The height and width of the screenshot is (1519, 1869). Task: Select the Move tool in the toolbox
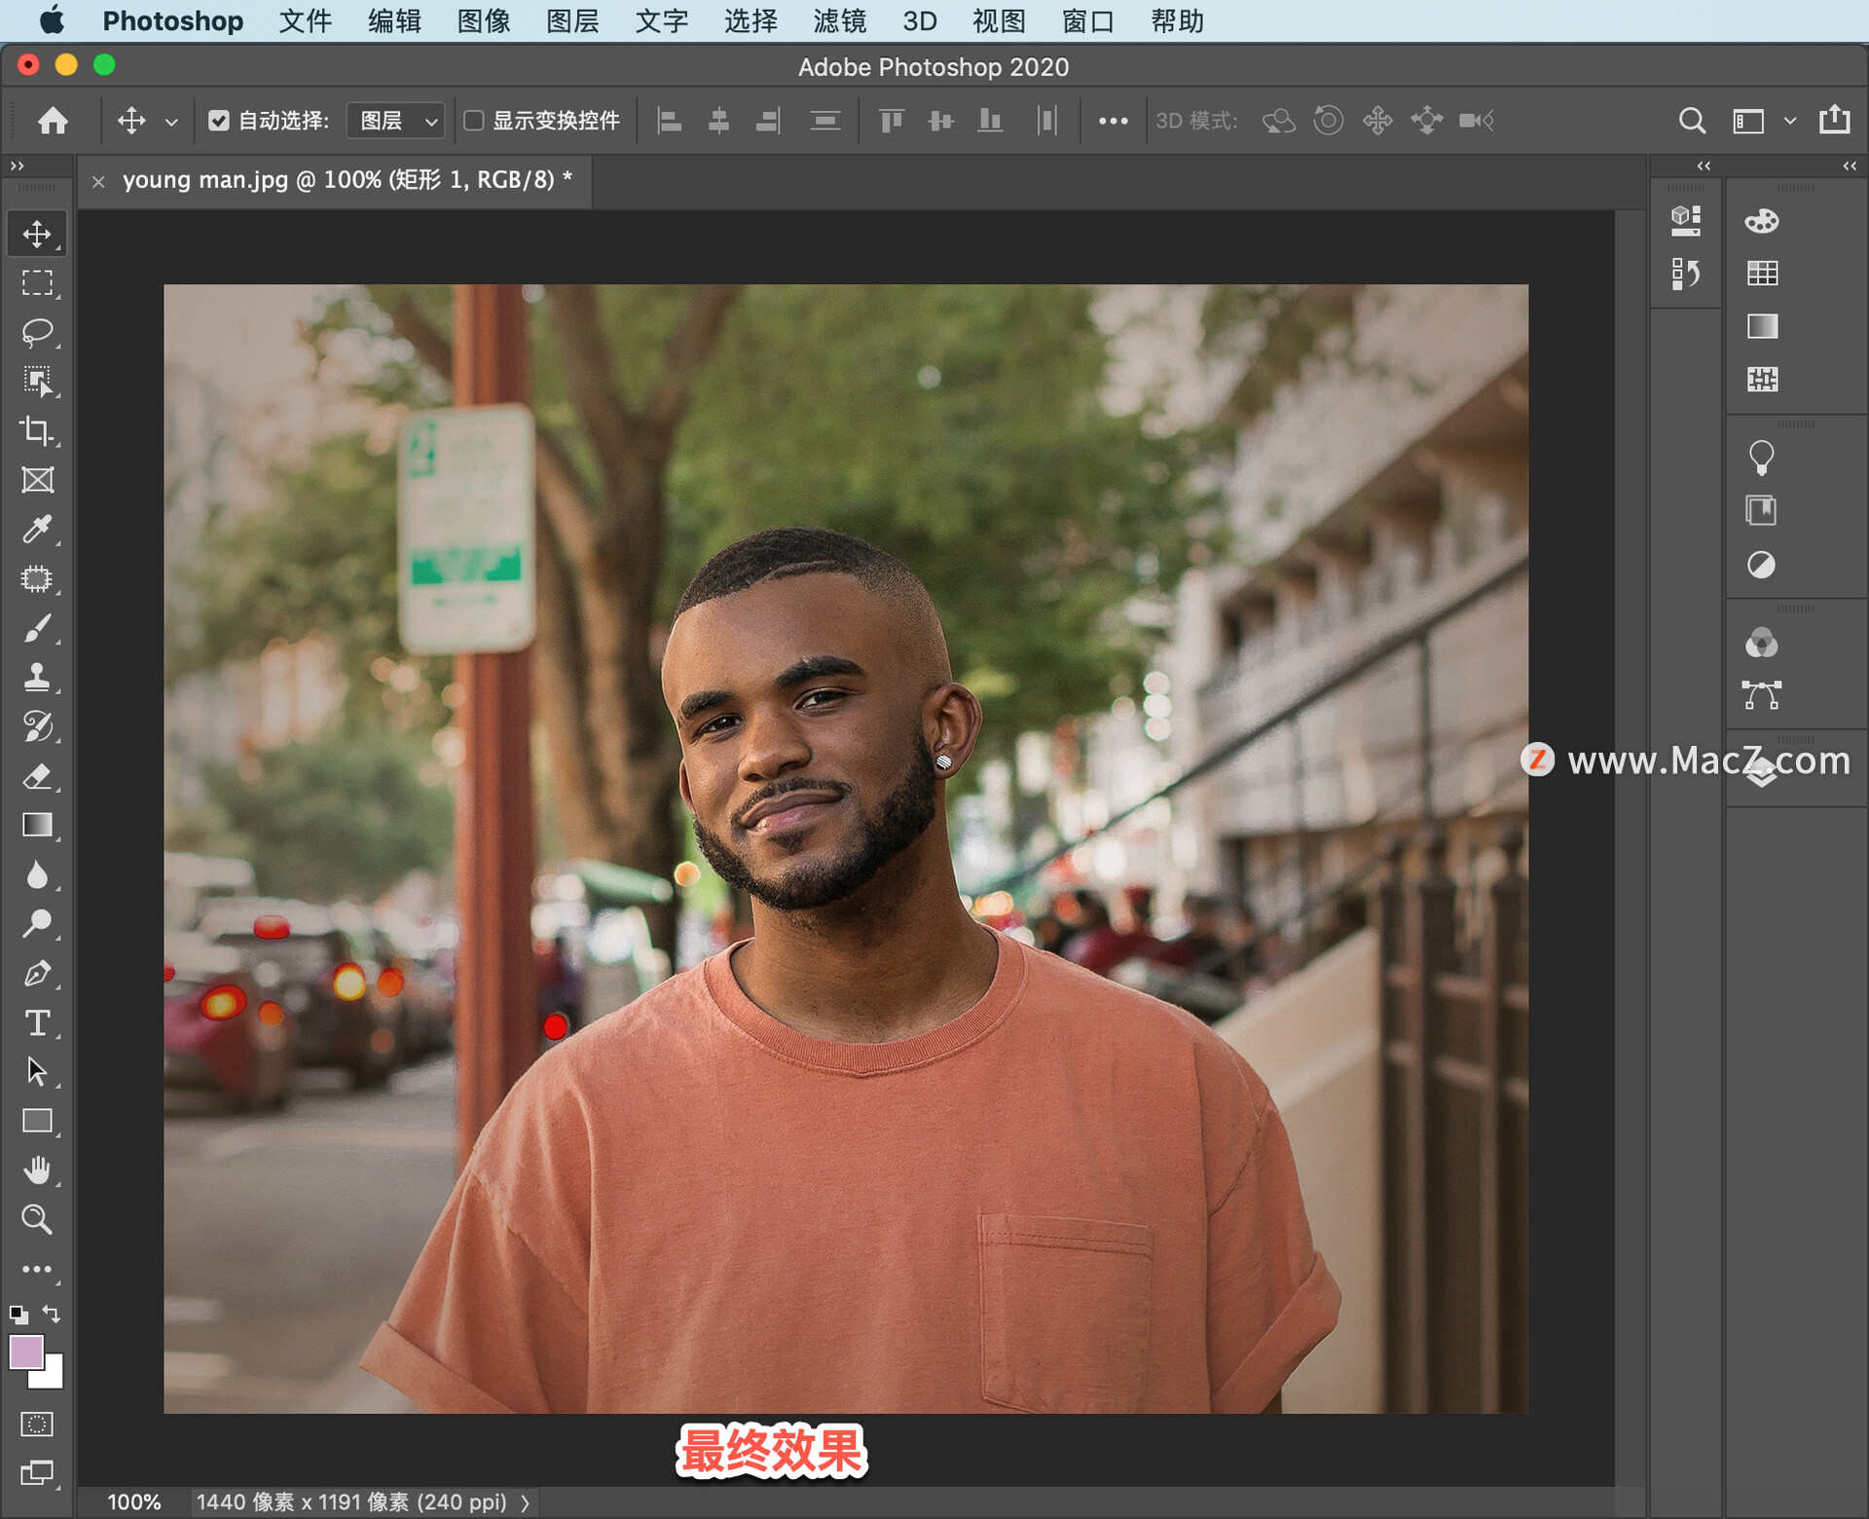click(x=37, y=234)
